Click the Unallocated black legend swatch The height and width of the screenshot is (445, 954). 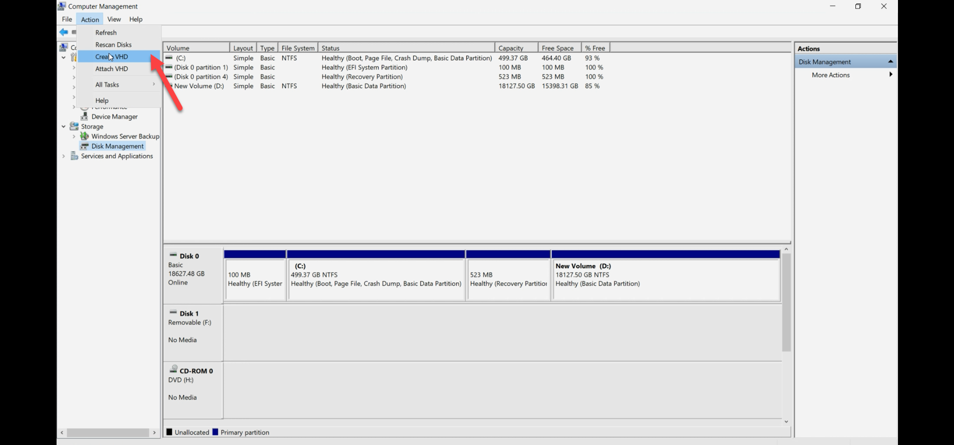click(169, 432)
